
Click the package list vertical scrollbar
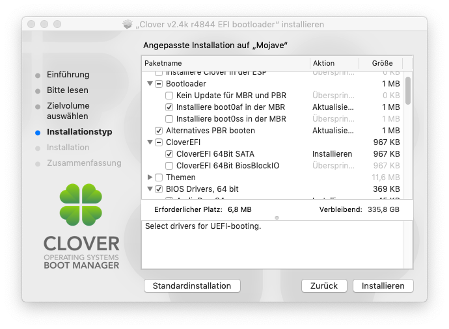(x=408, y=90)
